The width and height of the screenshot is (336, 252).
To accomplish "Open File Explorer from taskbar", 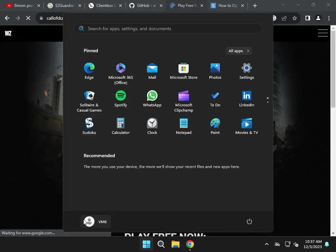I will tap(176, 244).
